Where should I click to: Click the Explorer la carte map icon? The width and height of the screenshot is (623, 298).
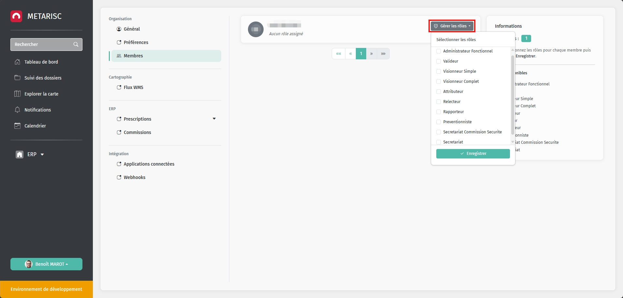18,94
